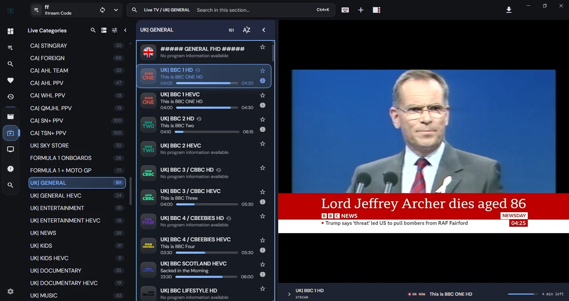The height and width of the screenshot is (301, 569).
Task: Select the UK| NEWS category
Action: (x=77, y=233)
